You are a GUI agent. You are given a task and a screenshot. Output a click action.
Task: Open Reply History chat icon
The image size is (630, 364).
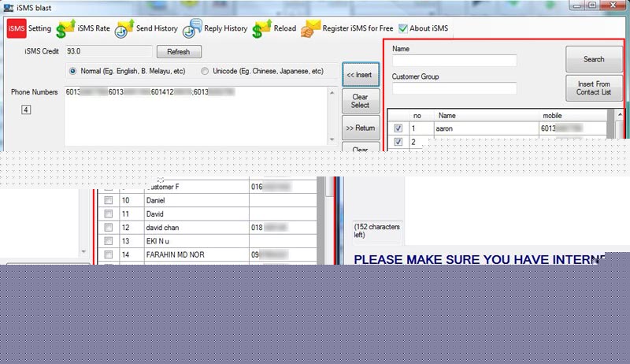192,28
